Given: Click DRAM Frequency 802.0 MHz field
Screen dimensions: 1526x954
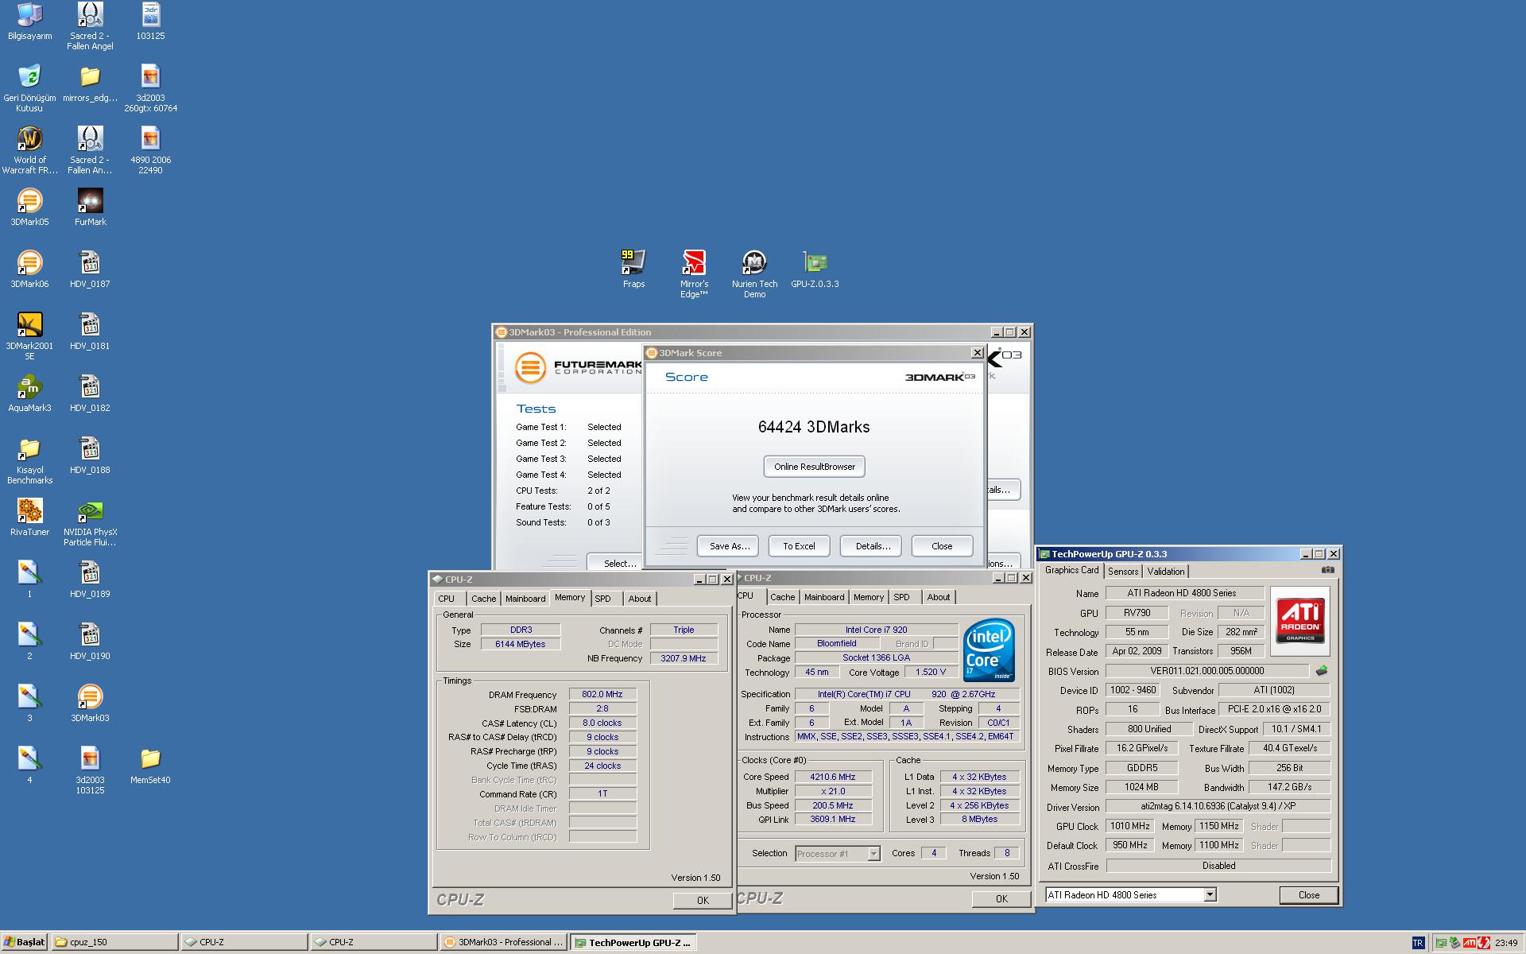Looking at the screenshot, I should tap(602, 695).
